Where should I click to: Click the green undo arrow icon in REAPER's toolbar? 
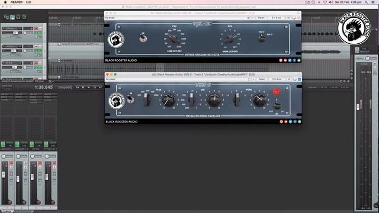(x=24, y=17)
